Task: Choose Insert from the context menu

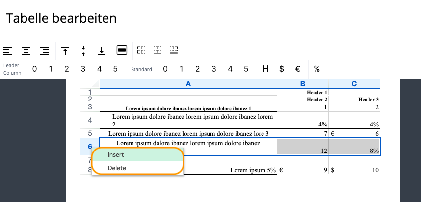Action: [138, 155]
